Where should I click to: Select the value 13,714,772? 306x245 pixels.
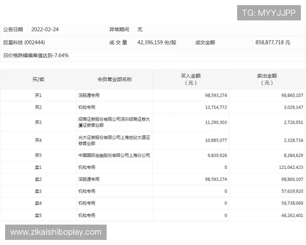pyautogui.click(x=216, y=107)
